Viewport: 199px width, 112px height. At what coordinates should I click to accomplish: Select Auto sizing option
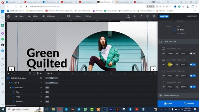point(174,26)
